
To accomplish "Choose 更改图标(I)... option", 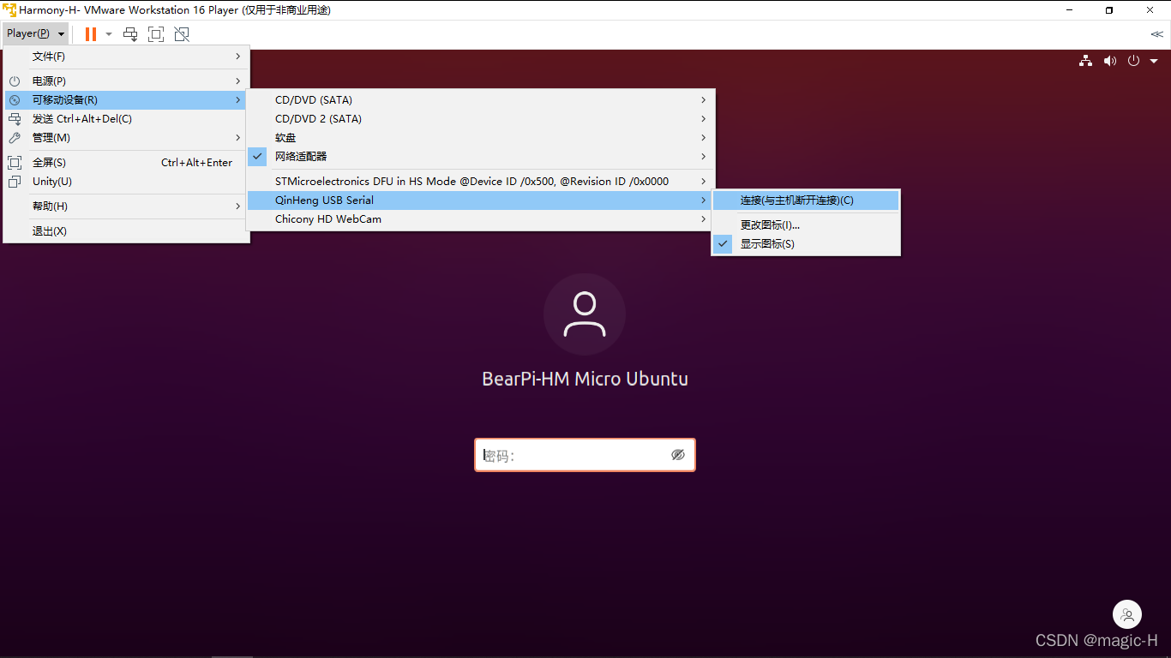I will pyautogui.click(x=806, y=225).
